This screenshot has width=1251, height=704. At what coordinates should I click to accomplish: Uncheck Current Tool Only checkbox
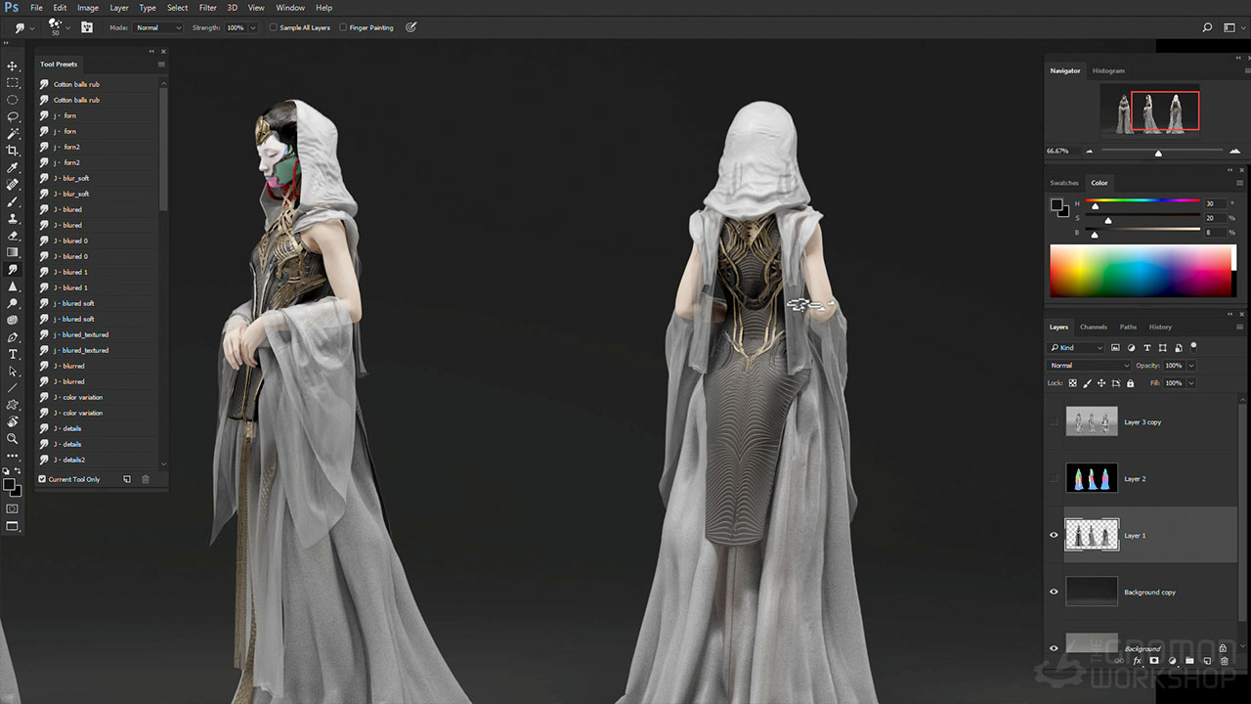click(42, 479)
